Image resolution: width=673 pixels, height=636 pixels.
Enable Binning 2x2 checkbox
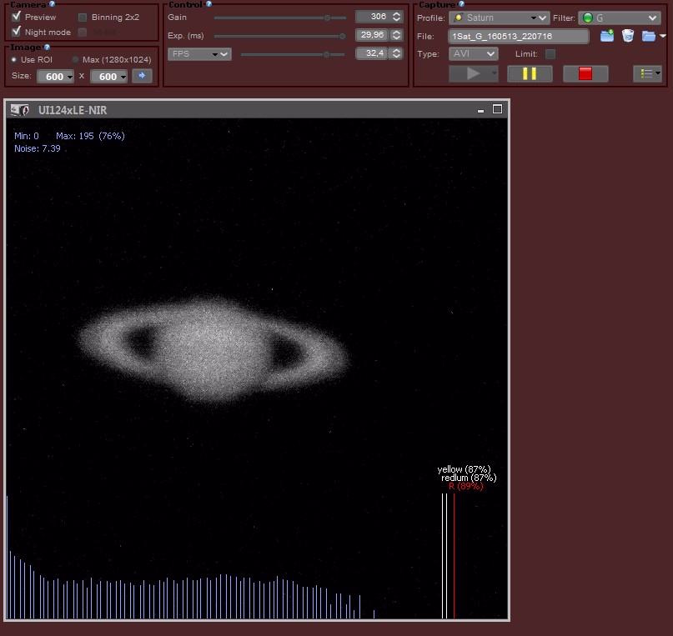(x=83, y=17)
